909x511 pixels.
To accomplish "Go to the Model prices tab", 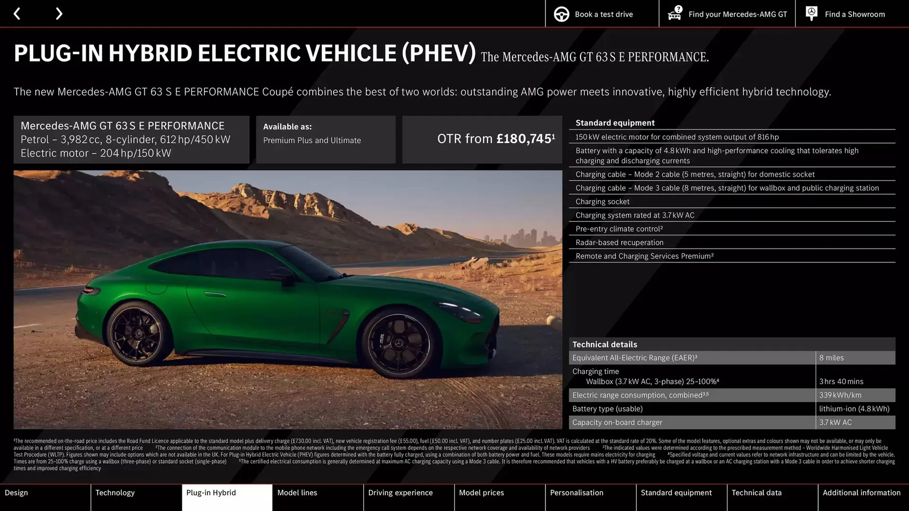I will tap(500, 497).
